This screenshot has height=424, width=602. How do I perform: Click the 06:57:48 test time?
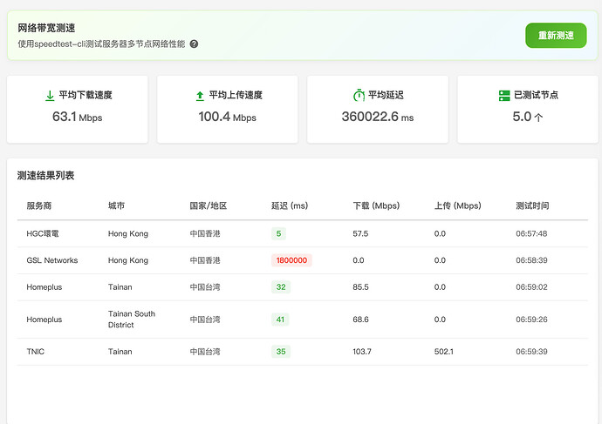pyautogui.click(x=531, y=233)
